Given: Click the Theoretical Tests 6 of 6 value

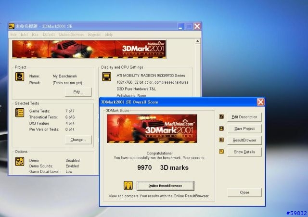Looking at the screenshot, I should click(70, 117).
